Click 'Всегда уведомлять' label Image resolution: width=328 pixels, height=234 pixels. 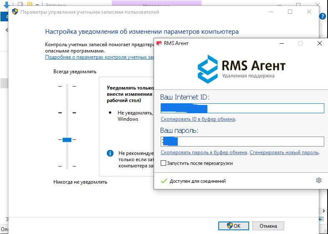point(75,72)
